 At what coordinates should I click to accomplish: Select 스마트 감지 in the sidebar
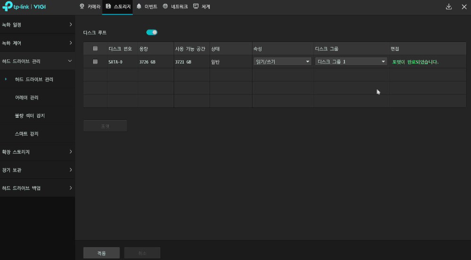click(27, 134)
